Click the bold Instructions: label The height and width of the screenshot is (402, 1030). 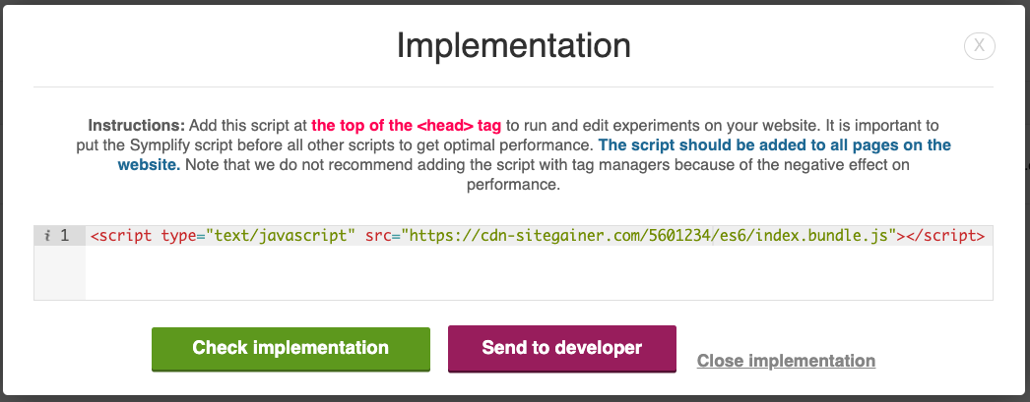pos(137,125)
